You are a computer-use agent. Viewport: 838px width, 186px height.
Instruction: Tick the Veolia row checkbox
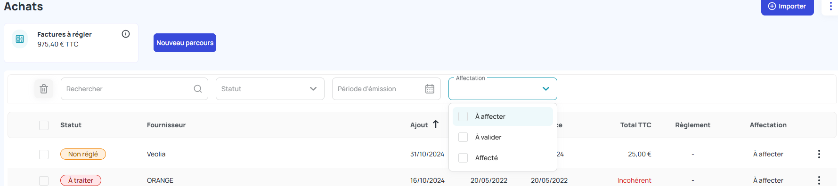pyautogui.click(x=44, y=154)
